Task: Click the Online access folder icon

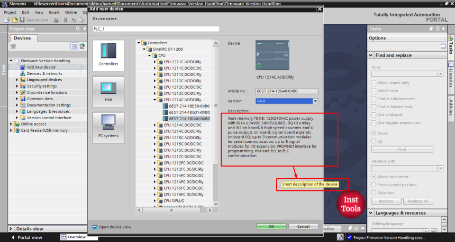Action: pyautogui.click(x=17, y=124)
